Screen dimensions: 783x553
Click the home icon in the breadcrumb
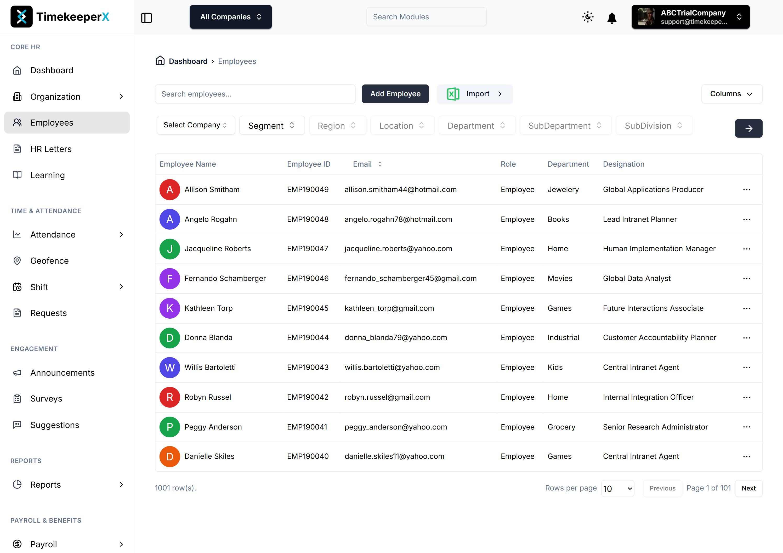(x=160, y=60)
